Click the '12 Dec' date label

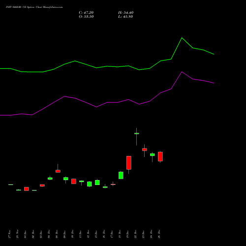click(x=88, y=234)
